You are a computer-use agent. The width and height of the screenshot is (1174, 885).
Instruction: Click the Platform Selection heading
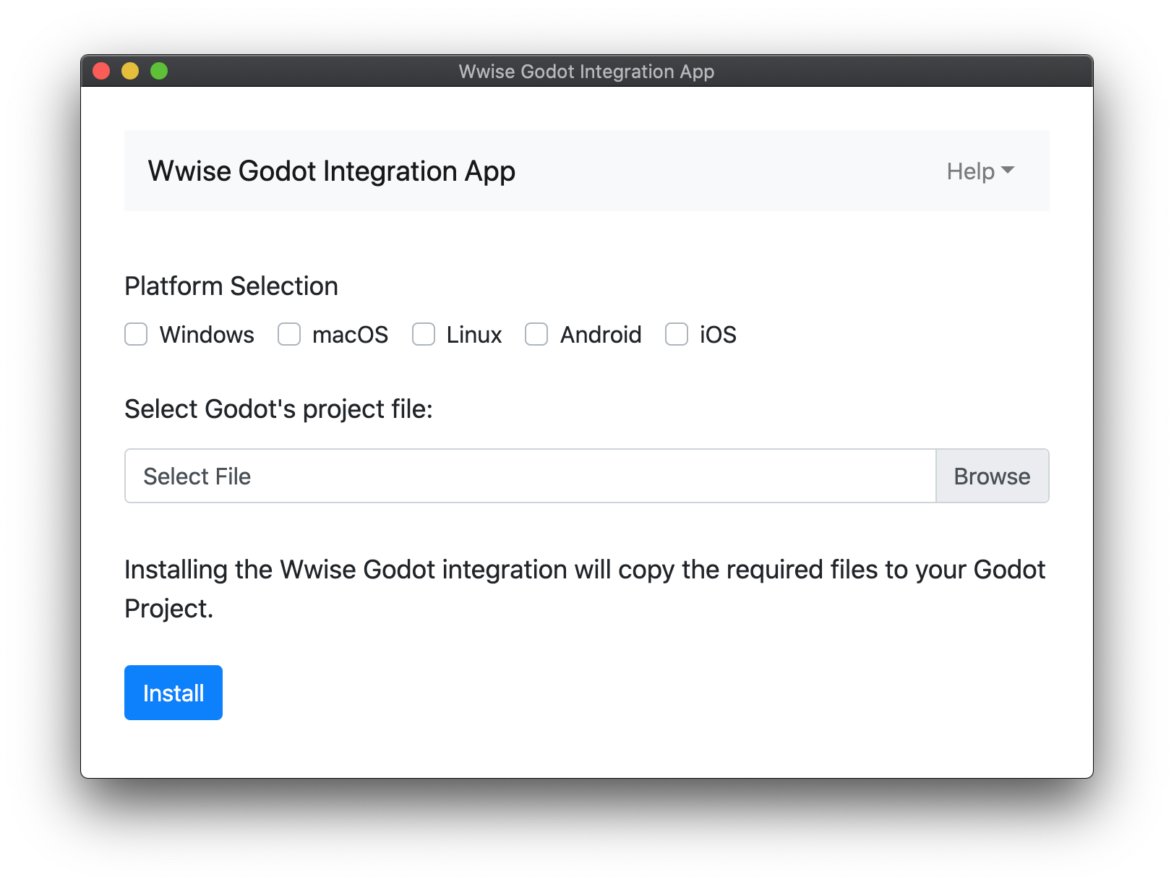(x=231, y=286)
